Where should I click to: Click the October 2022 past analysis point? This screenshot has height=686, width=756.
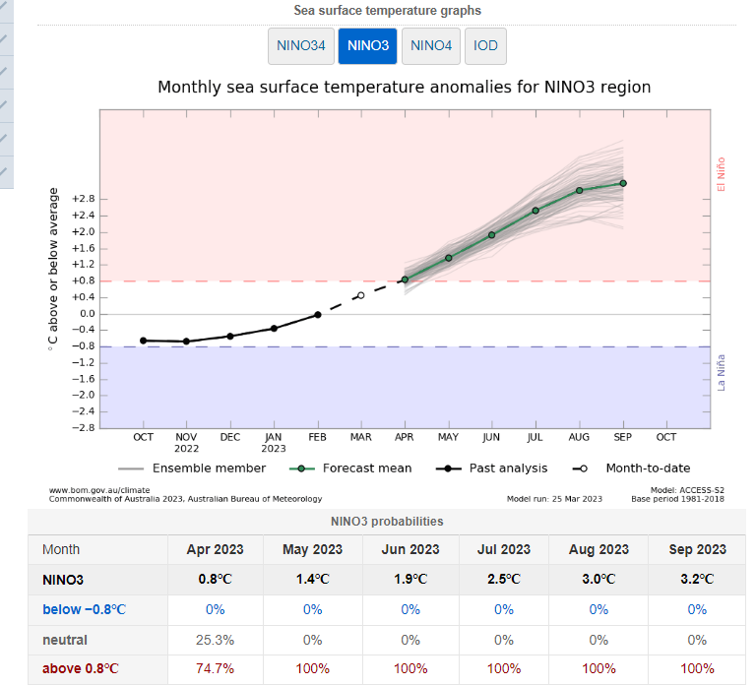[143, 341]
